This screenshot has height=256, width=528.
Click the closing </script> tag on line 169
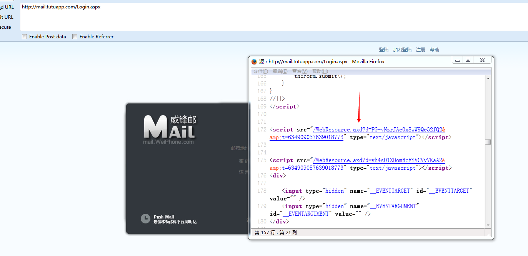click(284, 107)
